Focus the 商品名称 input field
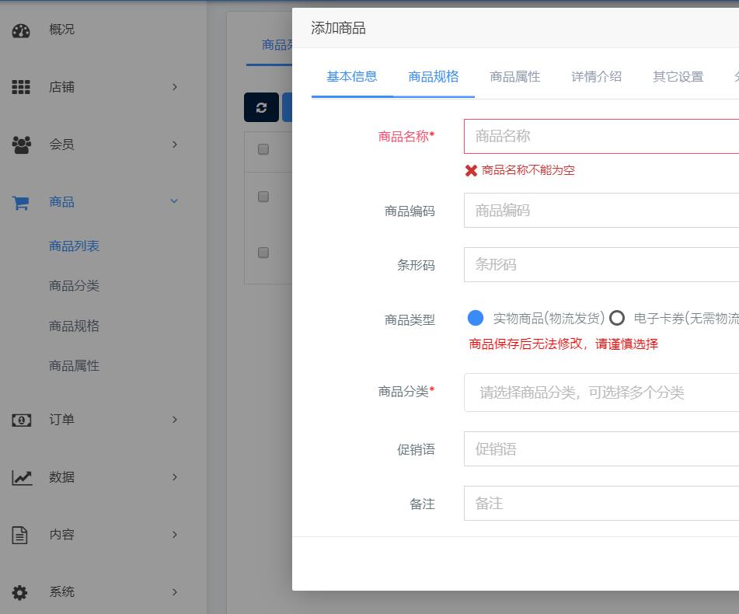The height and width of the screenshot is (614, 739). pos(601,136)
